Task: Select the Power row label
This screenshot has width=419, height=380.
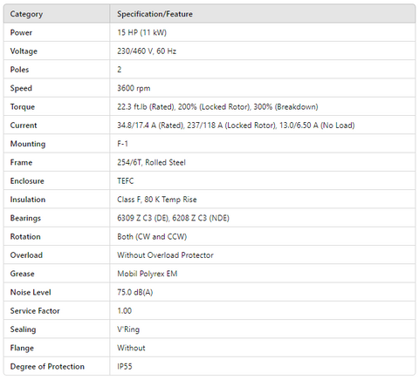Action: tap(21, 32)
